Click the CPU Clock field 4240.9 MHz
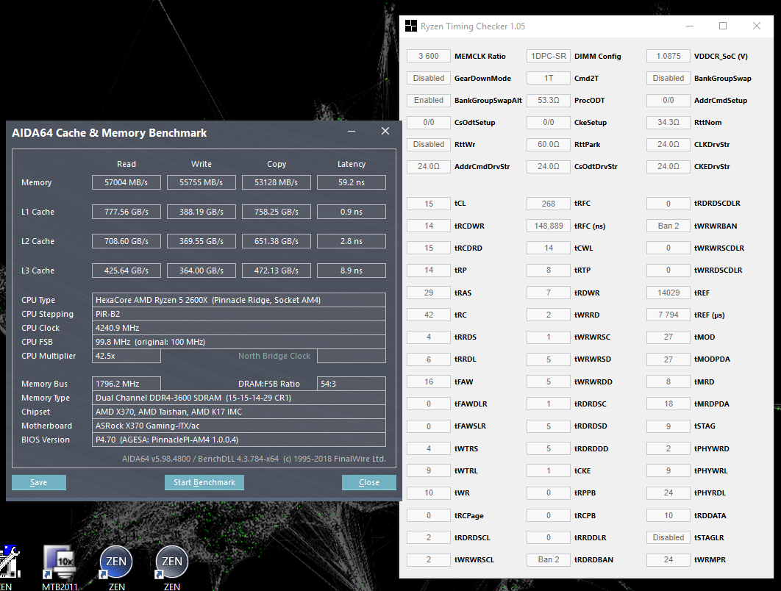This screenshot has height=591, width=781. click(238, 328)
